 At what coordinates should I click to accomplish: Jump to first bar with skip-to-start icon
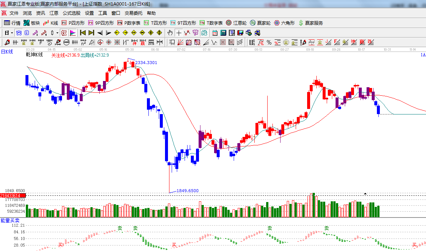[x=83, y=33]
